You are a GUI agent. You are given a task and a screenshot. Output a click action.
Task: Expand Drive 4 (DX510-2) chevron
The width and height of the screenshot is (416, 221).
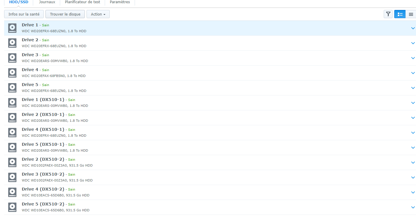(x=413, y=193)
